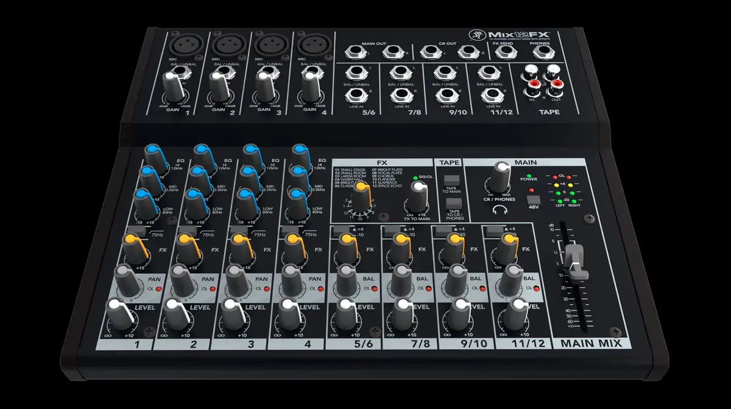This screenshot has width=731, height=409.
Task: Click channel 9/10 left line input jack
Action: (445, 74)
